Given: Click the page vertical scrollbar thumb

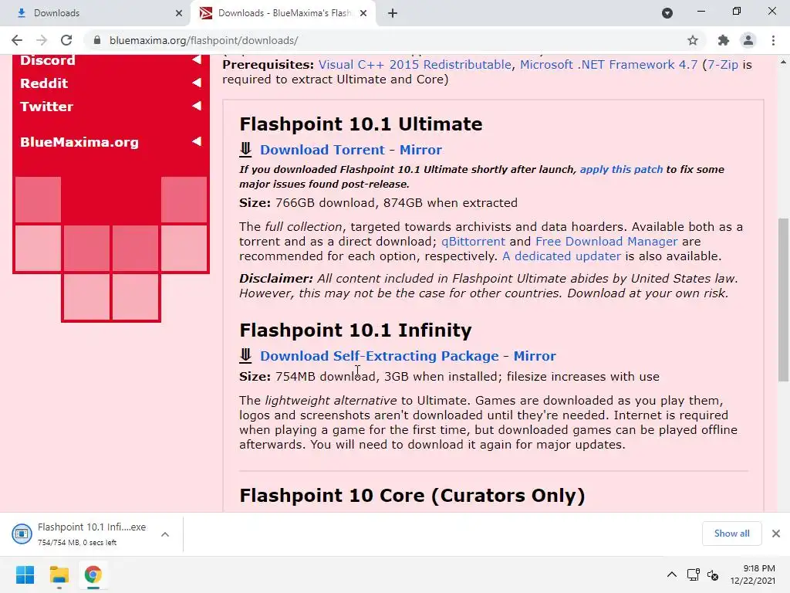Looking at the screenshot, I should [783, 300].
